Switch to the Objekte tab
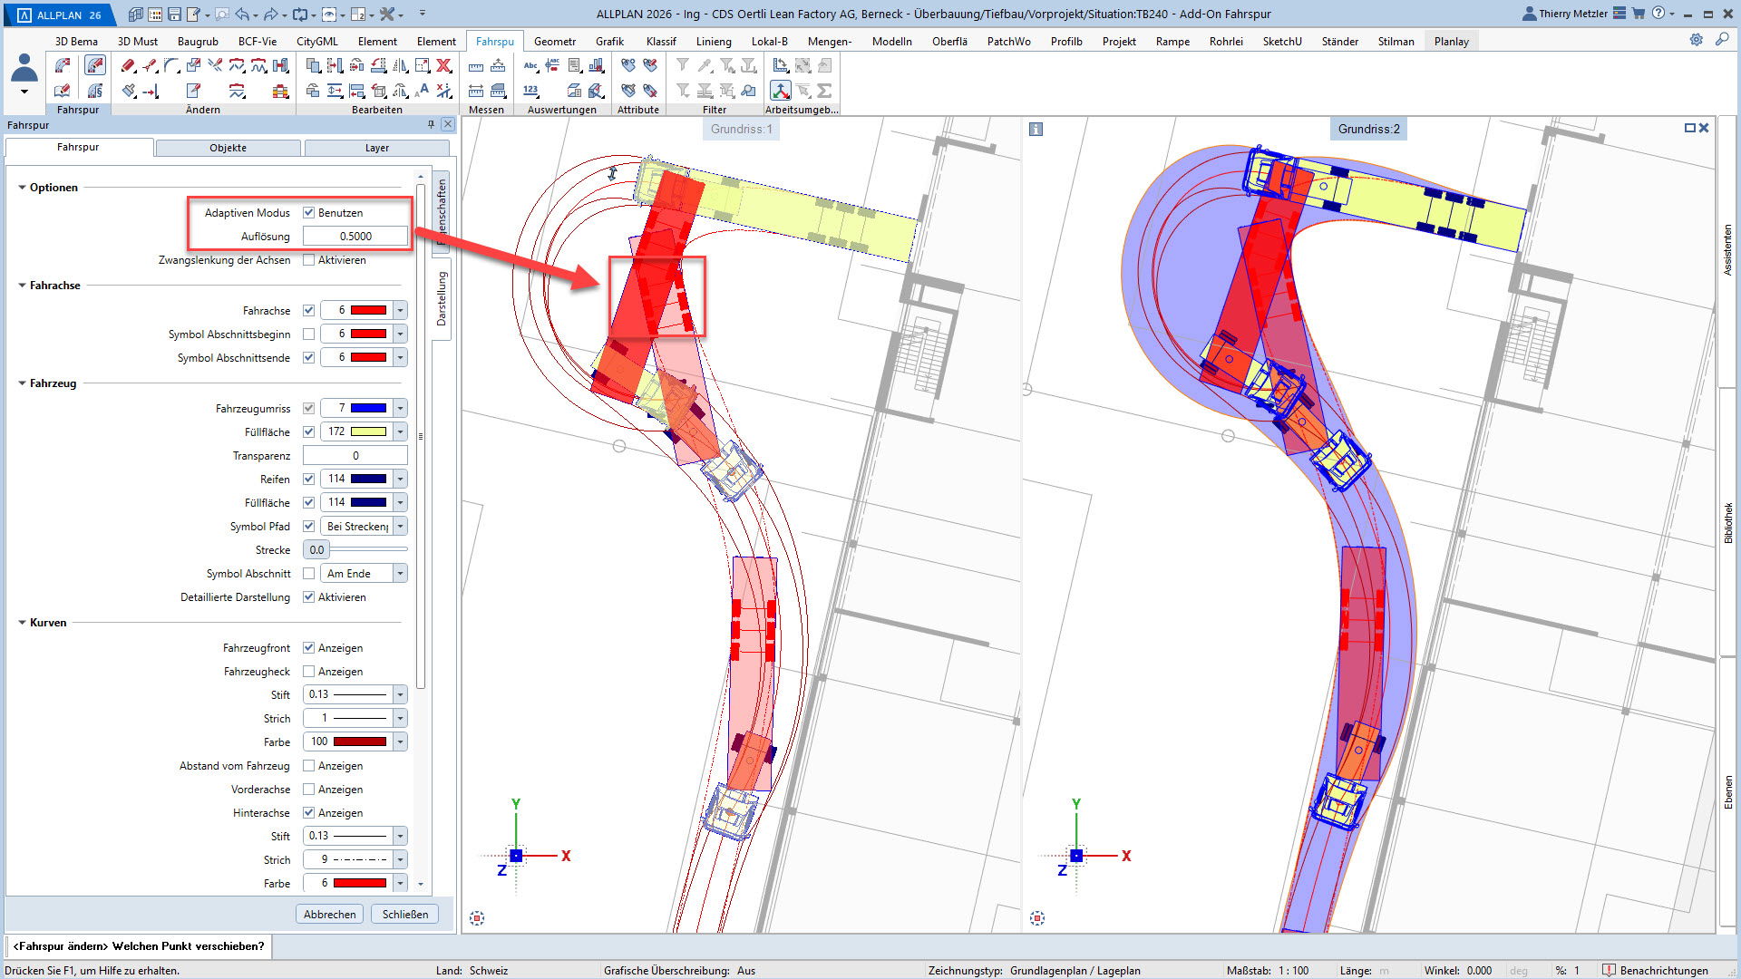Screen dimensions: 1741x979 pos(228,148)
